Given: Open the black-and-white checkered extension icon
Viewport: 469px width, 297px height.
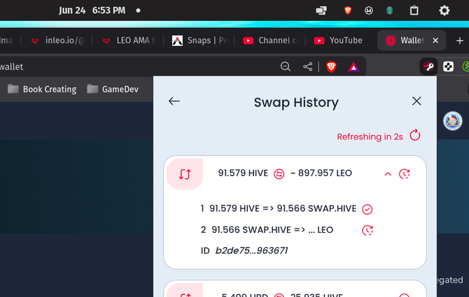Looking at the screenshot, I should click(448, 66).
